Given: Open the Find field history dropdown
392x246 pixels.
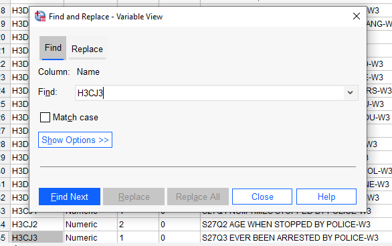Looking at the screenshot, I should tap(351, 93).
